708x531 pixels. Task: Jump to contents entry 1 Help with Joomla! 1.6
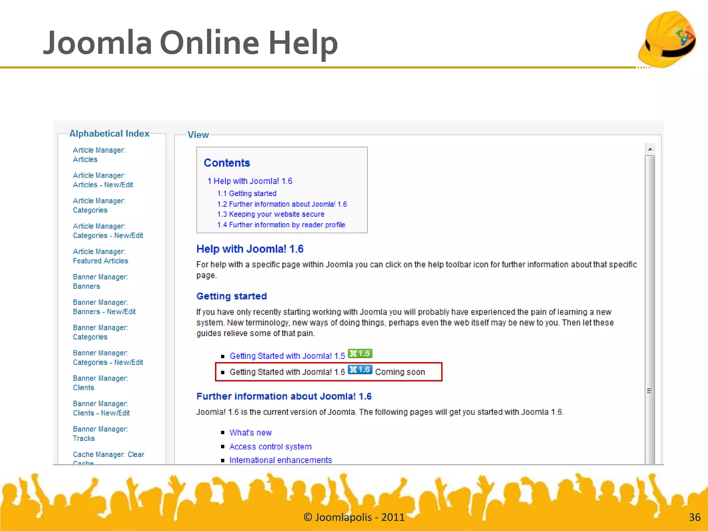coord(250,181)
